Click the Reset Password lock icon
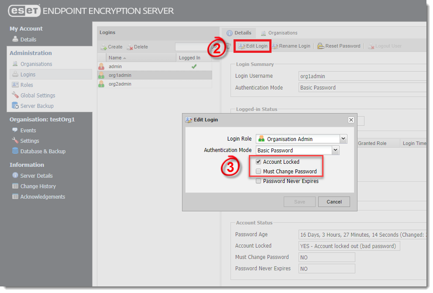 [320, 46]
